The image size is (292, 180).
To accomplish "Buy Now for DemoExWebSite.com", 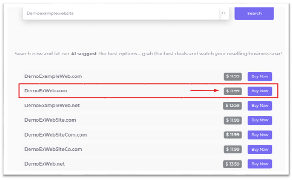I will click(260, 120).
